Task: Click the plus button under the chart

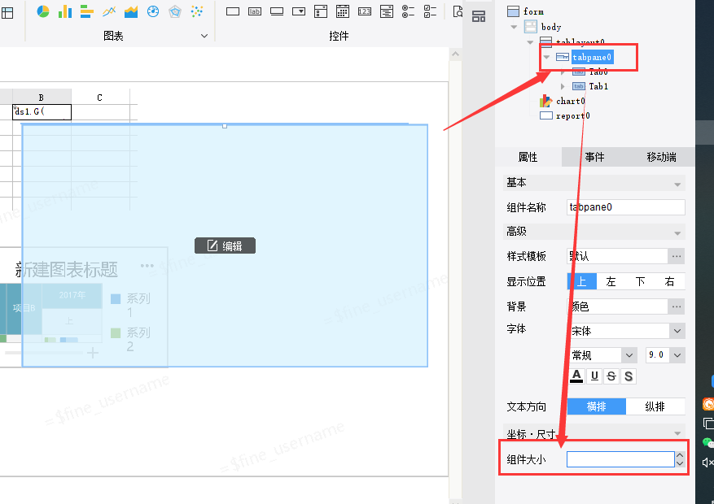Action: [x=93, y=353]
